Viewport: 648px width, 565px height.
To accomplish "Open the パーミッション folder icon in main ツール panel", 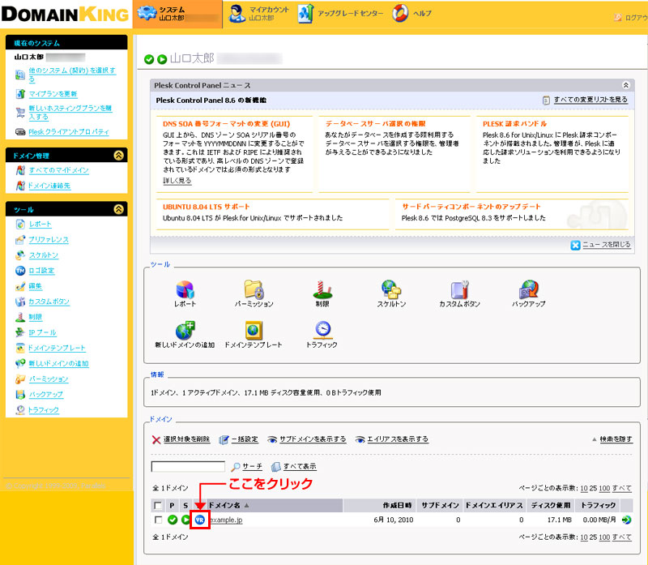I will [254, 289].
